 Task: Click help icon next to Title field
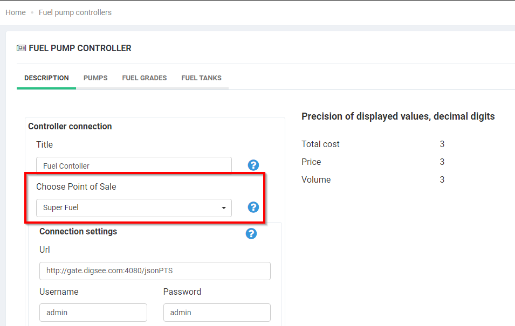point(253,165)
